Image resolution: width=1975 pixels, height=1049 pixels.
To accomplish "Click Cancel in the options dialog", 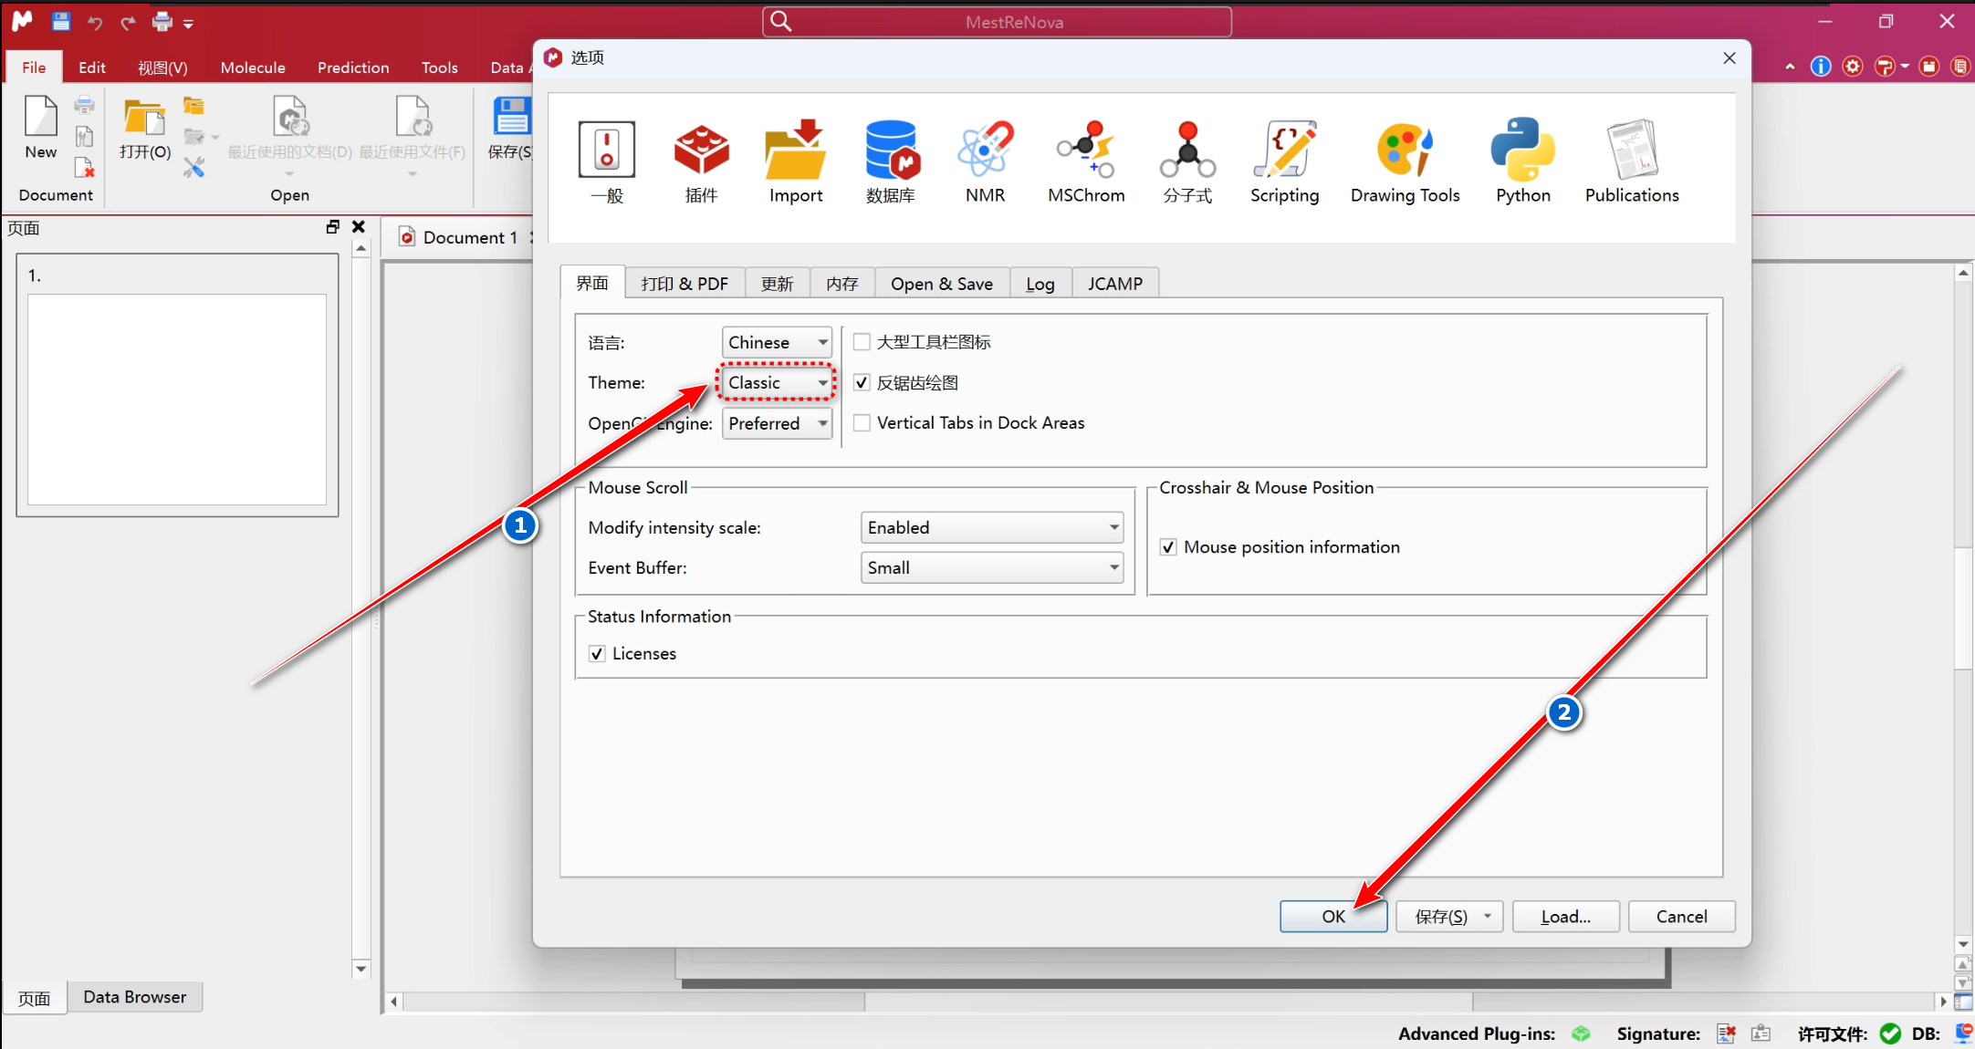I will tap(1682, 916).
